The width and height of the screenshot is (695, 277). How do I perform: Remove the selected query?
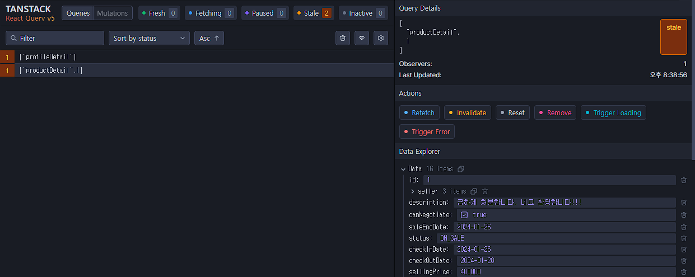(x=555, y=112)
